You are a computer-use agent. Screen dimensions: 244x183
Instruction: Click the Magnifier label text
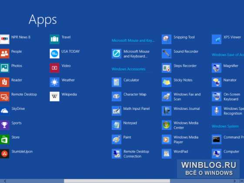[x=231, y=66]
